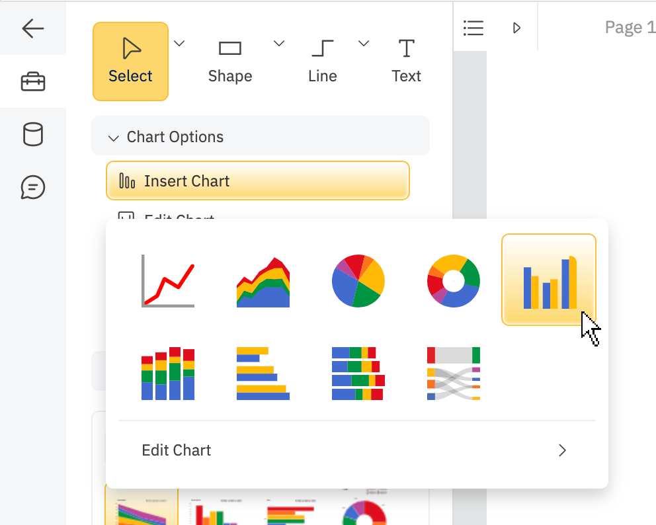Pick the stacked column chart type

[x=168, y=374]
